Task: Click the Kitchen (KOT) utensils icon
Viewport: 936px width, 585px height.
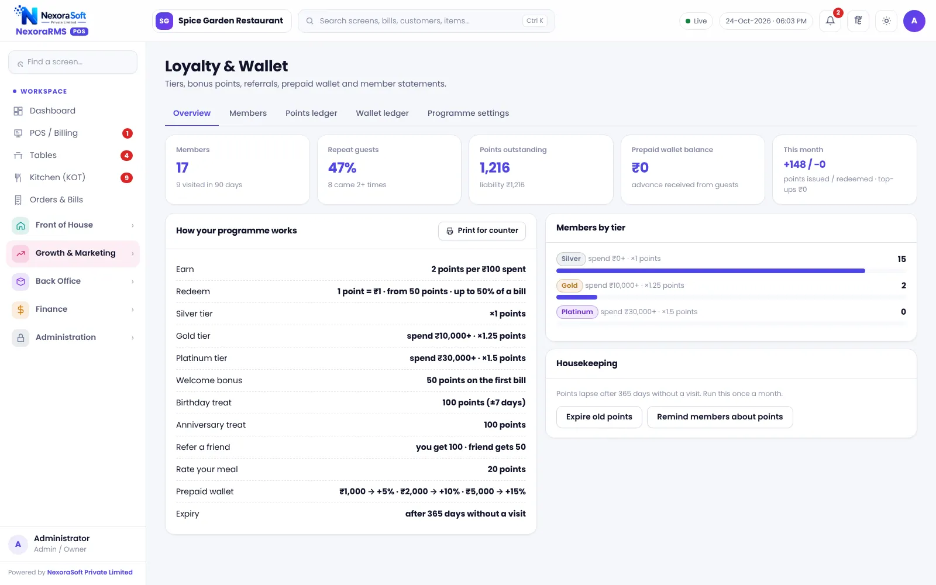Action: pyautogui.click(x=18, y=178)
